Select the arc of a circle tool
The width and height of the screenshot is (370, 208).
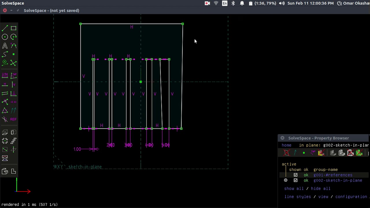(14, 37)
